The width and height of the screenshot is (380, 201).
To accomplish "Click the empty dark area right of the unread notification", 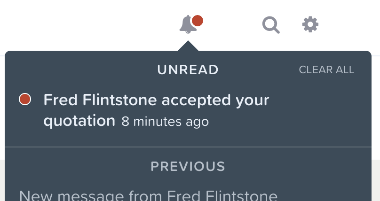I will (x=320, y=110).
